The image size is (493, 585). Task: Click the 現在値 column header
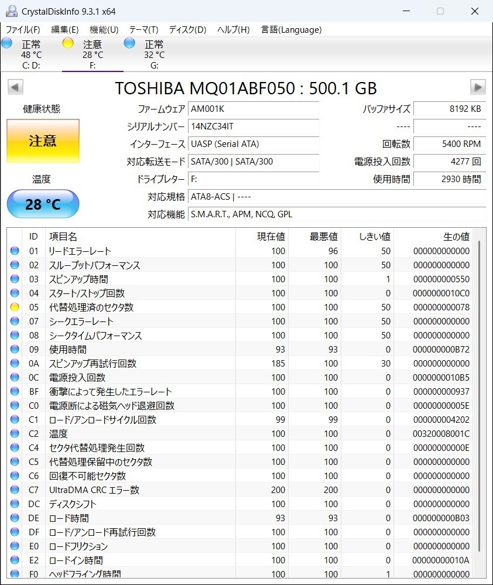click(271, 236)
